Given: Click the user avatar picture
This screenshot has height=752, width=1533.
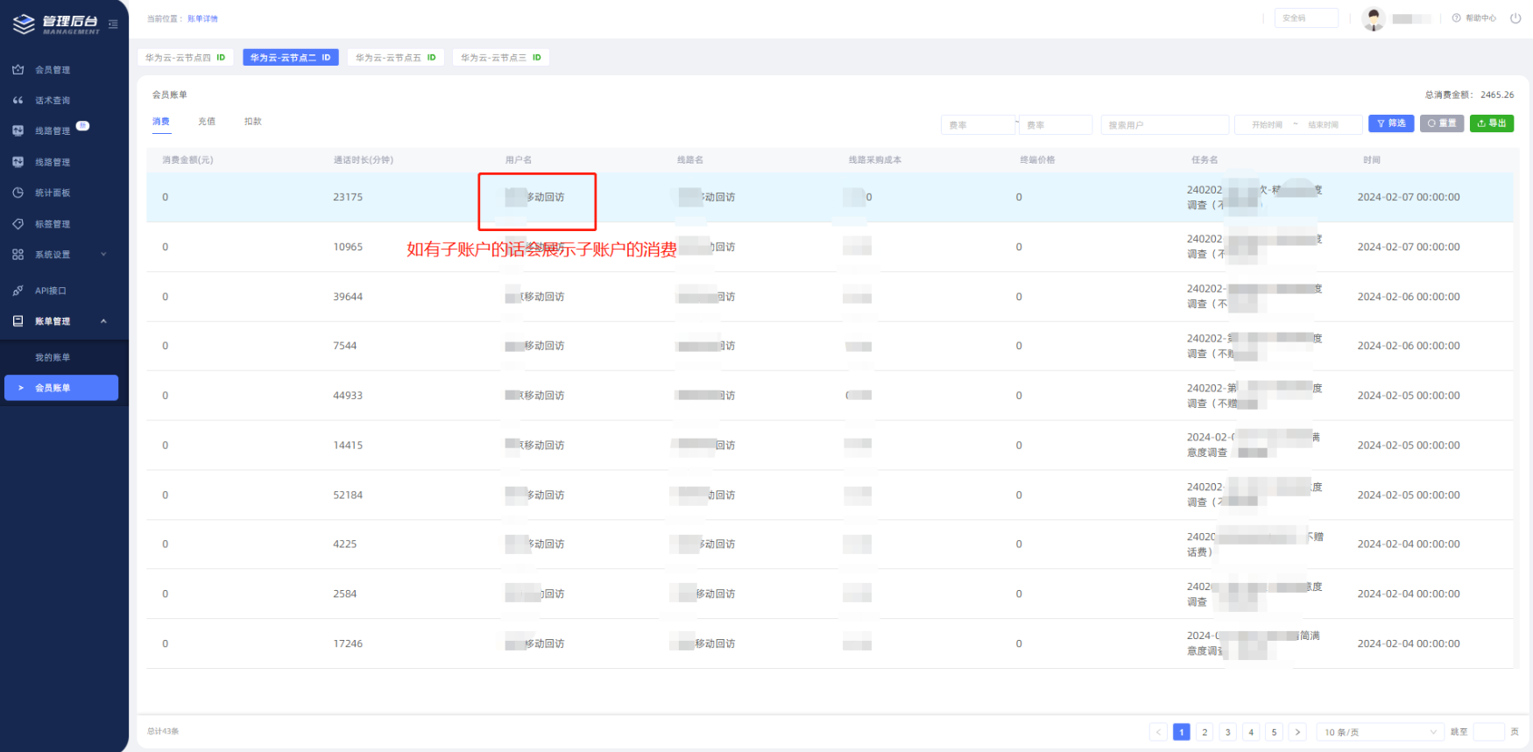Looking at the screenshot, I should tap(1373, 18).
